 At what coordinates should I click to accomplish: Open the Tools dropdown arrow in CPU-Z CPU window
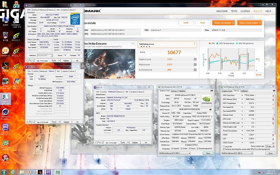point(59,61)
